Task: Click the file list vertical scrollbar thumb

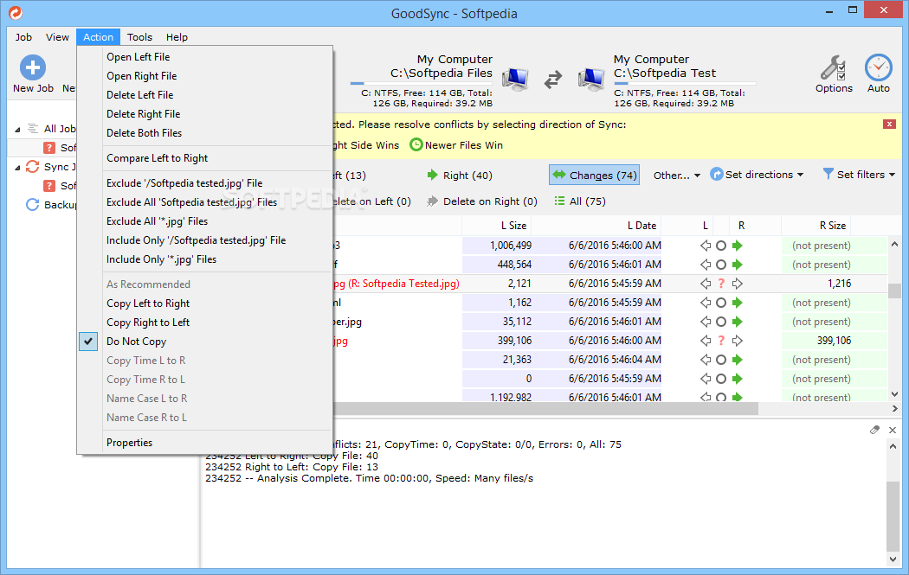Action: (894, 291)
